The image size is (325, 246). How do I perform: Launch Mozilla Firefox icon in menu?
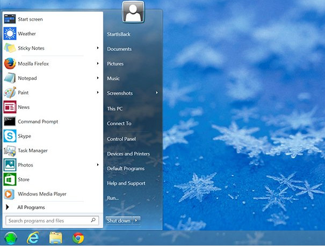tap(10, 63)
